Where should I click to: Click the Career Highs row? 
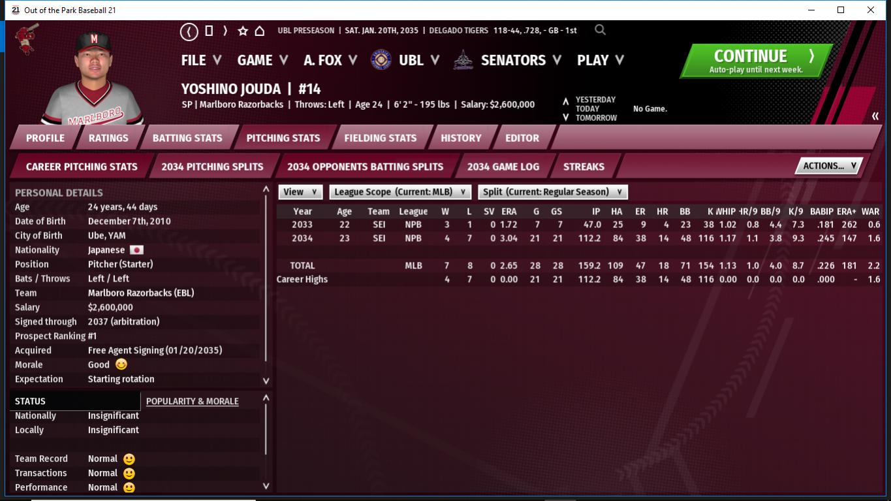[578, 280]
